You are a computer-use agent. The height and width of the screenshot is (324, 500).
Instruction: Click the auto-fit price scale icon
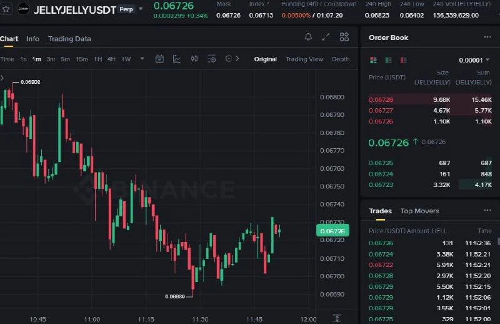(x=337, y=318)
